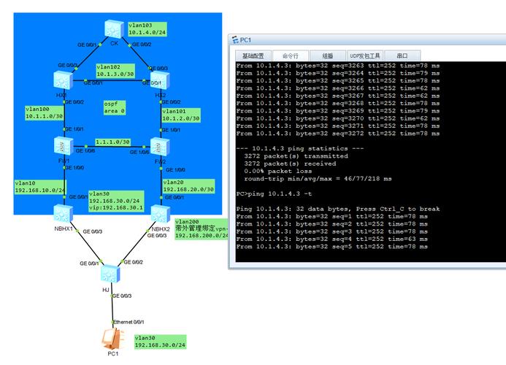Open the 组播 tab
Image resolution: width=506 pixels, height=365 pixels.
[x=327, y=55]
